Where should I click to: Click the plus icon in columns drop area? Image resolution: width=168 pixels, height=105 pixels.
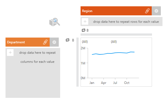coord(10,53)
